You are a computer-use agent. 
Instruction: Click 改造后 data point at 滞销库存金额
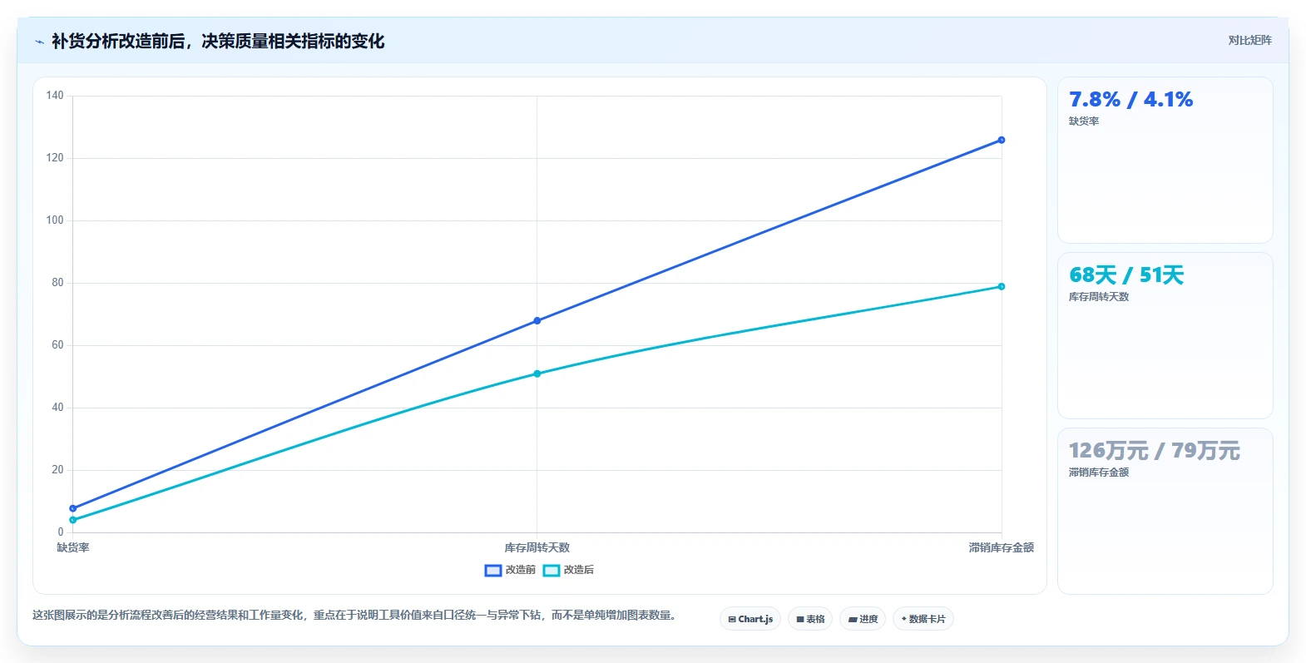(1002, 286)
